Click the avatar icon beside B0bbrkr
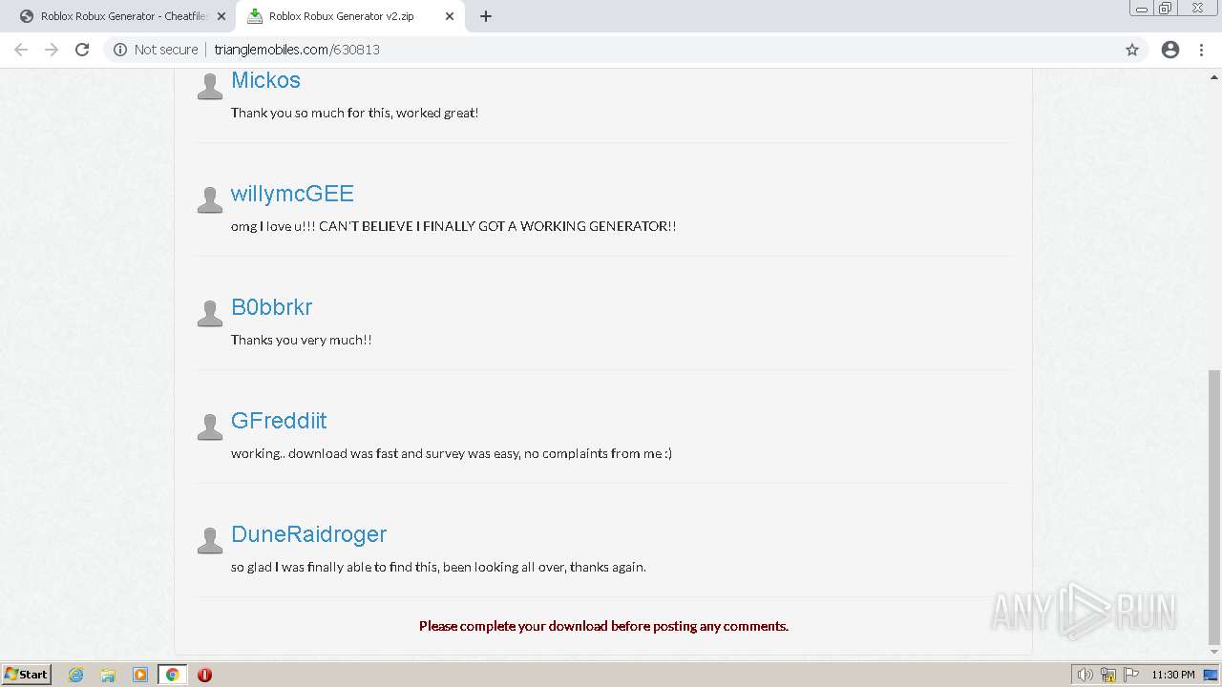The image size is (1222, 687). [x=209, y=314]
